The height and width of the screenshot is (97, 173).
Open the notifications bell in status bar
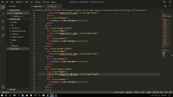pos(170,92)
